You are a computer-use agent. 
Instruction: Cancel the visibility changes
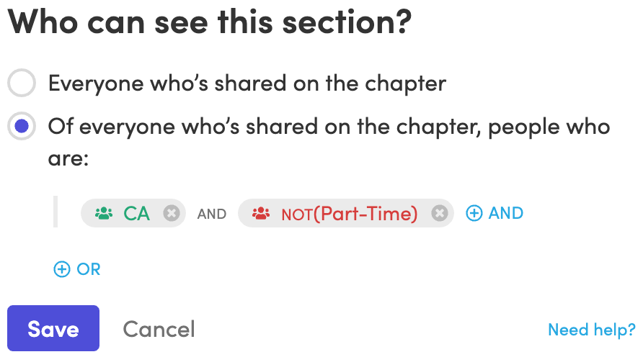click(x=159, y=329)
